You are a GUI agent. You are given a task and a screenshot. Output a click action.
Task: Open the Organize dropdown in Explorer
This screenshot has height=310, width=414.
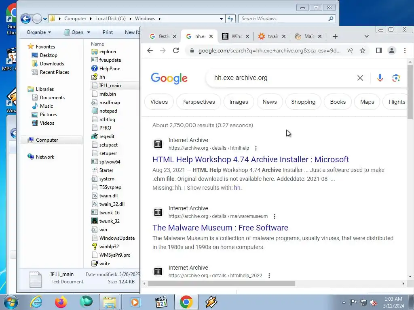tap(39, 32)
